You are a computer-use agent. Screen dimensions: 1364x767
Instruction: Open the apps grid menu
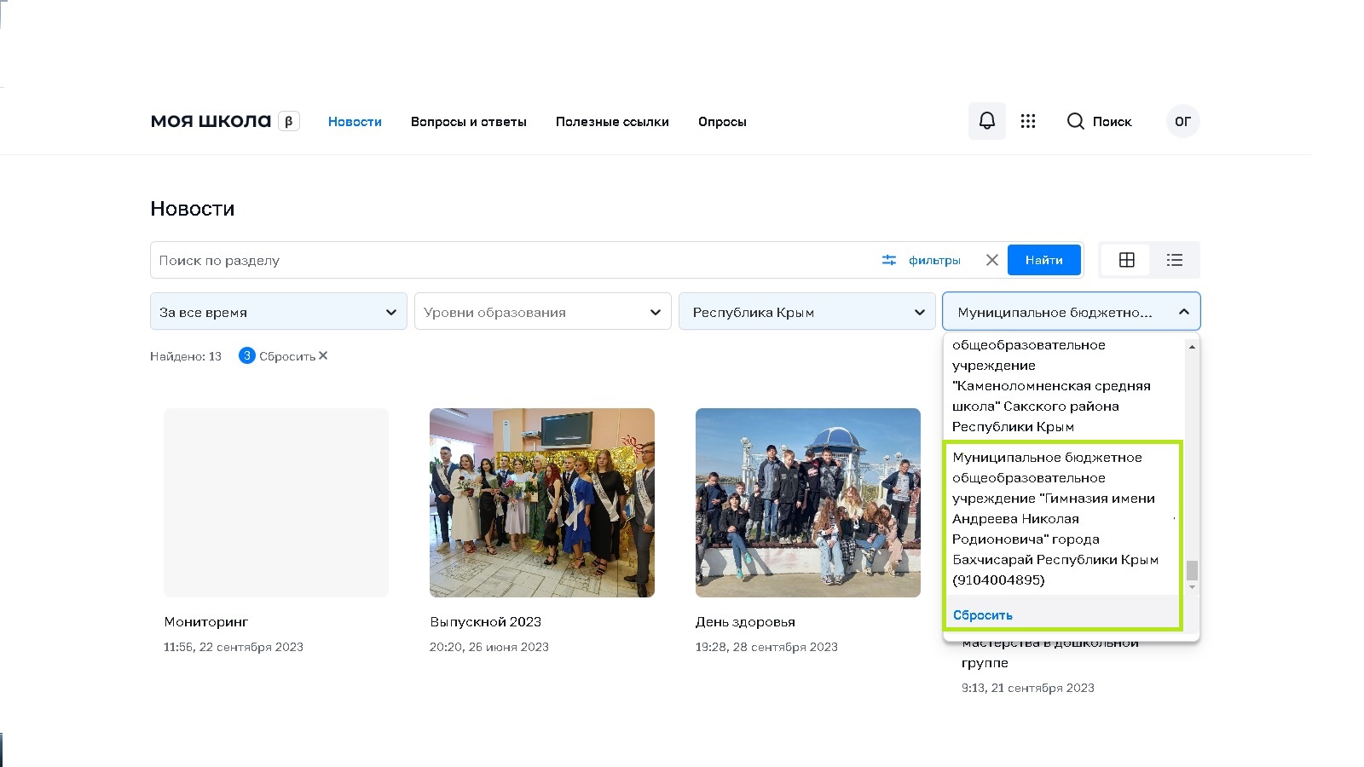coord(1028,121)
